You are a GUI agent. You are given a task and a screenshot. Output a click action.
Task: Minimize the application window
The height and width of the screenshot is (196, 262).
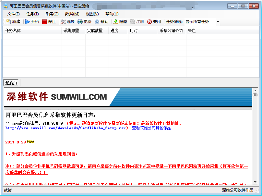click(x=232, y=6)
